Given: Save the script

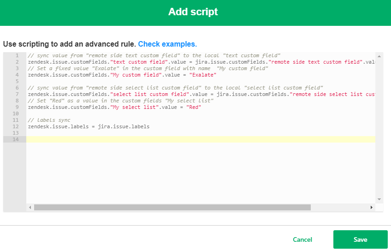Looking at the screenshot, I should coord(360,239).
